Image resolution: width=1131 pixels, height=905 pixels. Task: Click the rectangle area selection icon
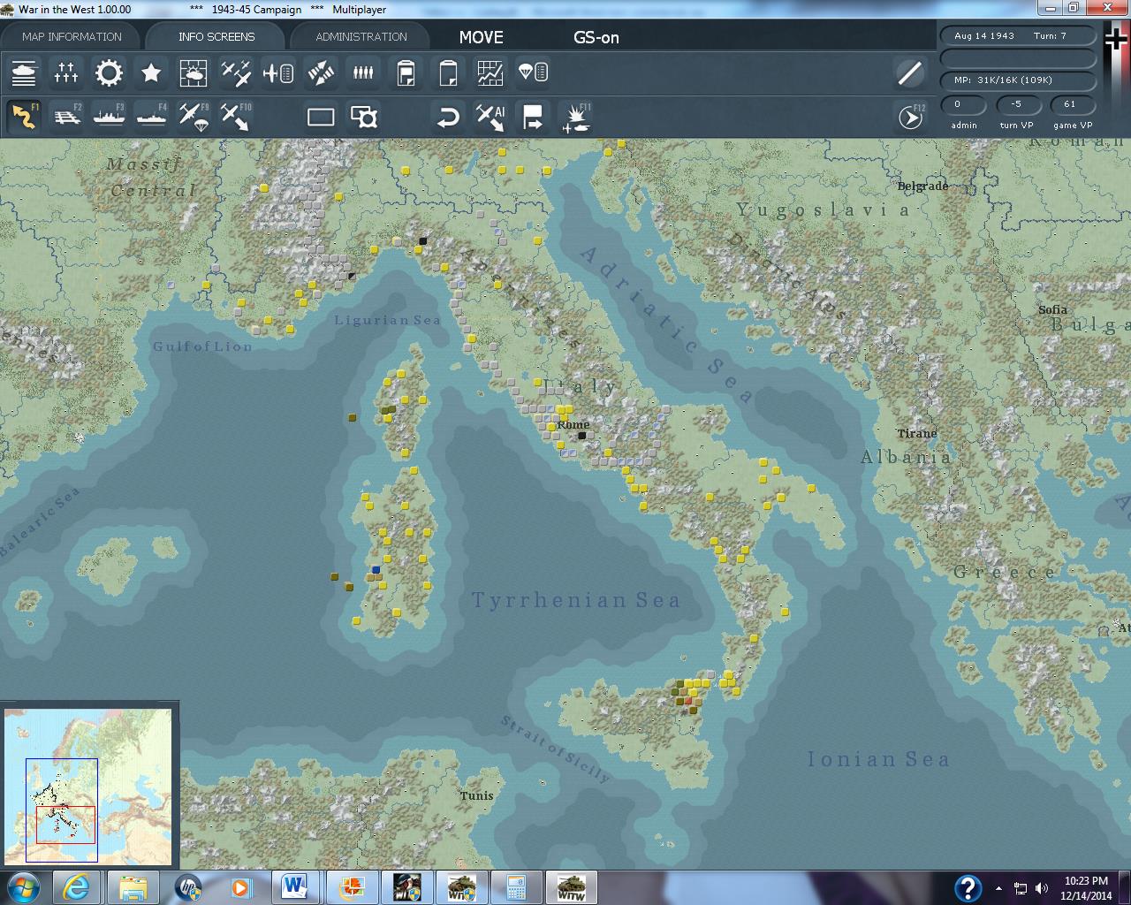click(321, 117)
